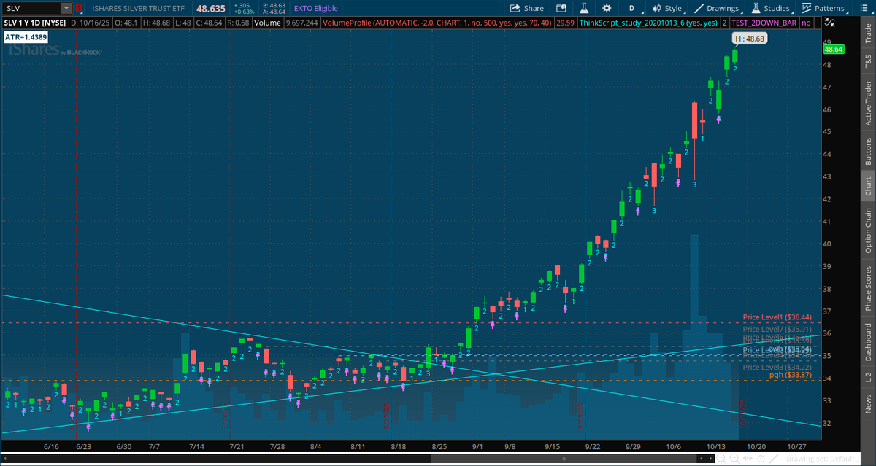Viewport: 876px width, 466px height.
Task: Select the Chart sidebar tab
Action: pyautogui.click(x=868, y=187)
